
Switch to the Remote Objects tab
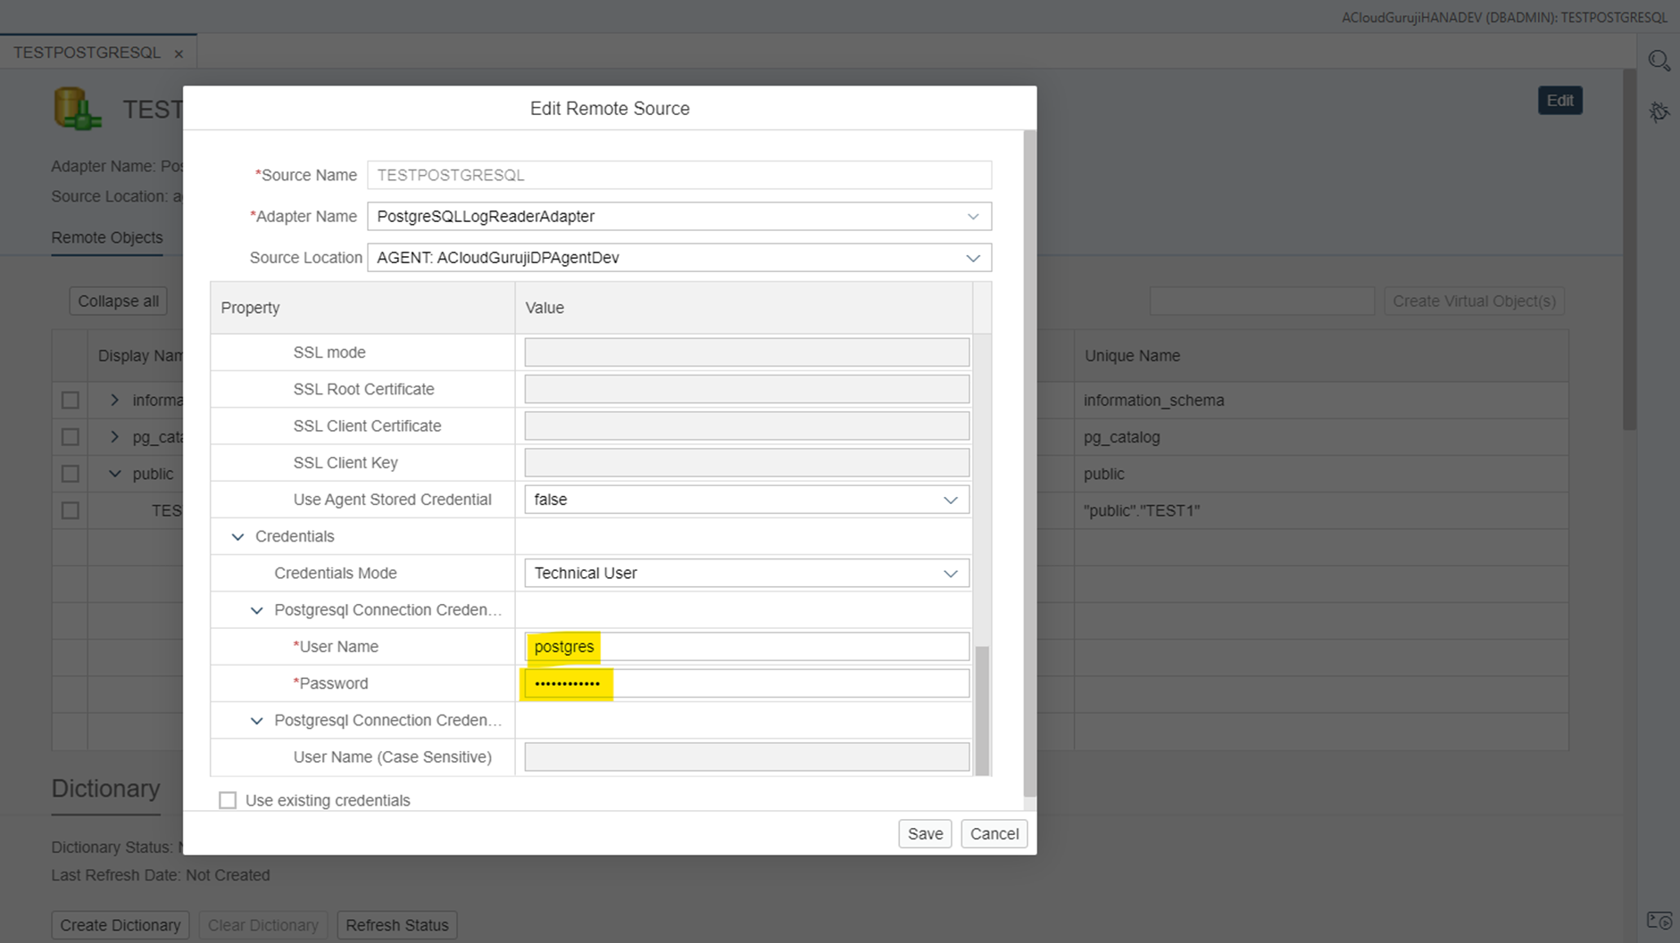pyautogui.click(x=107, y=238)
